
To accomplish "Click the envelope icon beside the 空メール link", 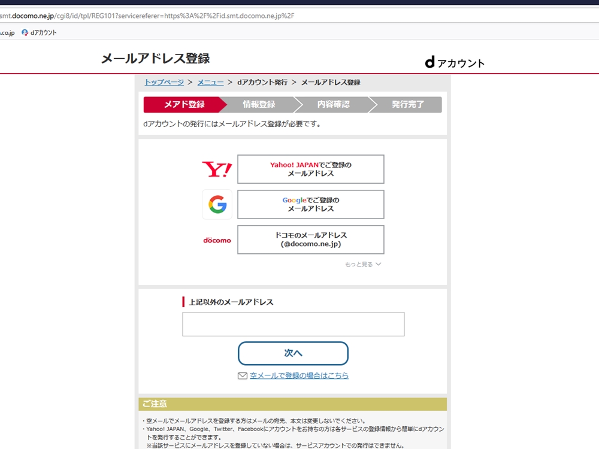I will pyautogui.click(x=243, y=376).
